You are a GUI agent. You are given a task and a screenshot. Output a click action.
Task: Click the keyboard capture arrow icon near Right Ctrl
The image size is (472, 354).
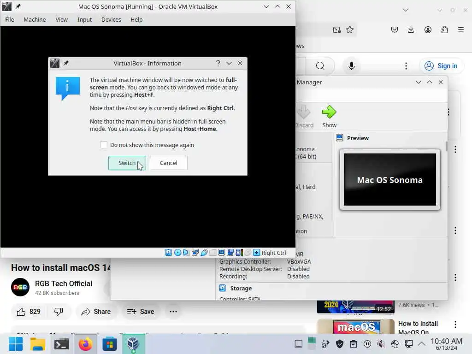point(256,253)
